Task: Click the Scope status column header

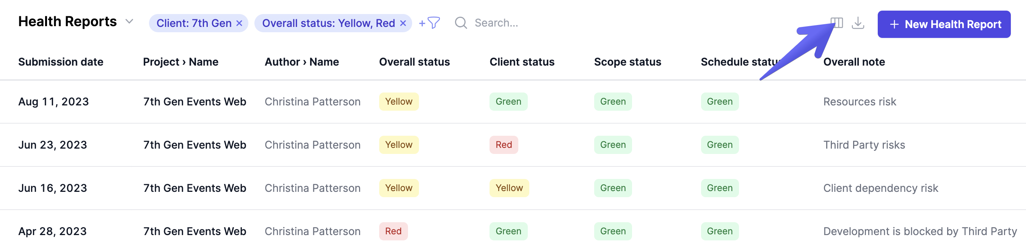Action: (x=627, y=62)
